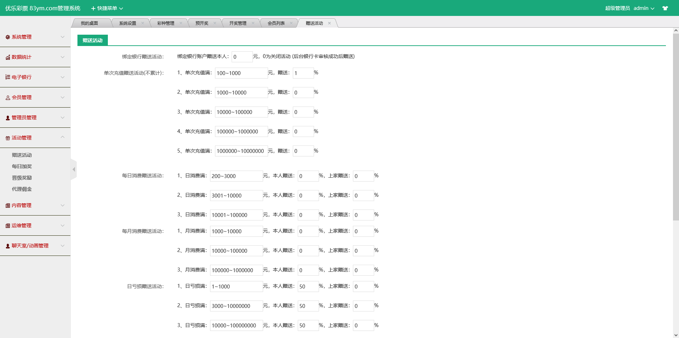Expand the 电子银行 menu chevron

pyautogui.click(x=63, y=77)
